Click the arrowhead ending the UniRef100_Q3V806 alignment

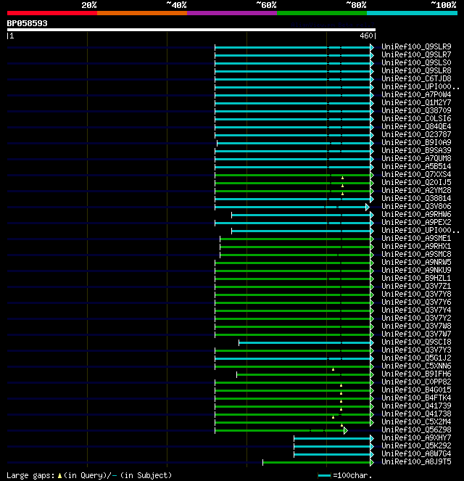[x=368, y=207]
